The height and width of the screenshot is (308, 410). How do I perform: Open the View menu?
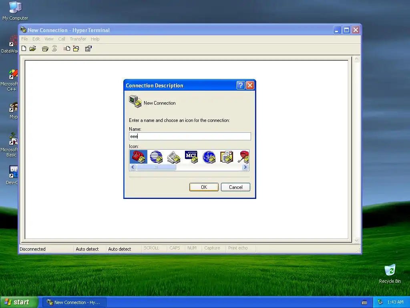pyautogui.click(x=49, y=39)
